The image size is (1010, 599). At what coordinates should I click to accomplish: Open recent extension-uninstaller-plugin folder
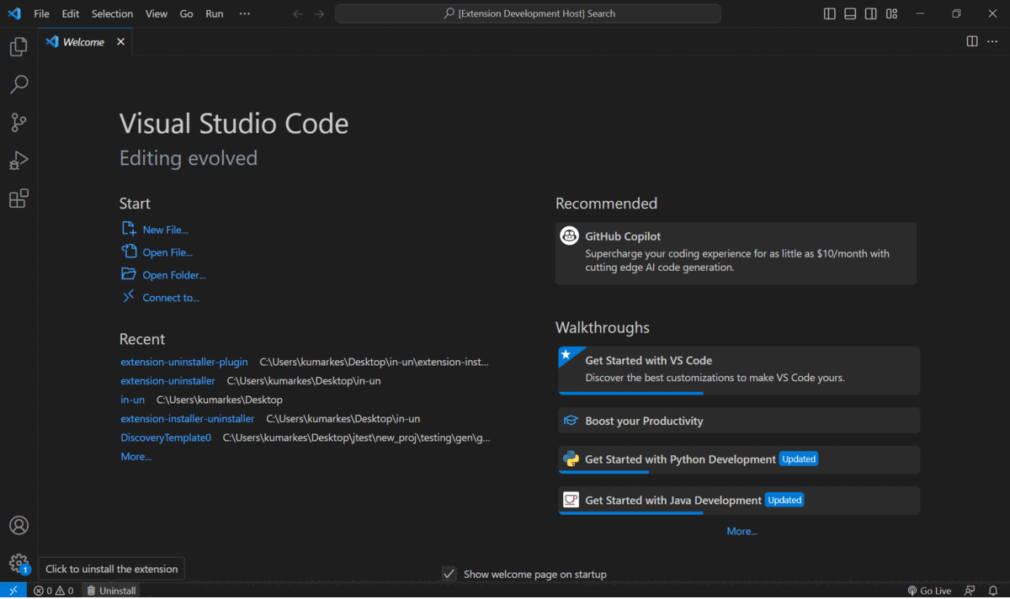[x=184, y=362]
